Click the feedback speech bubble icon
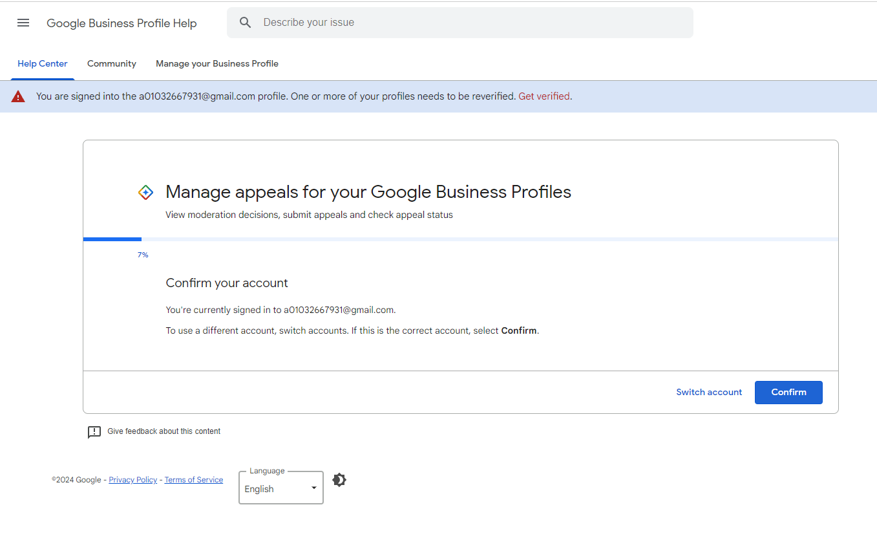 click(94, 432)
